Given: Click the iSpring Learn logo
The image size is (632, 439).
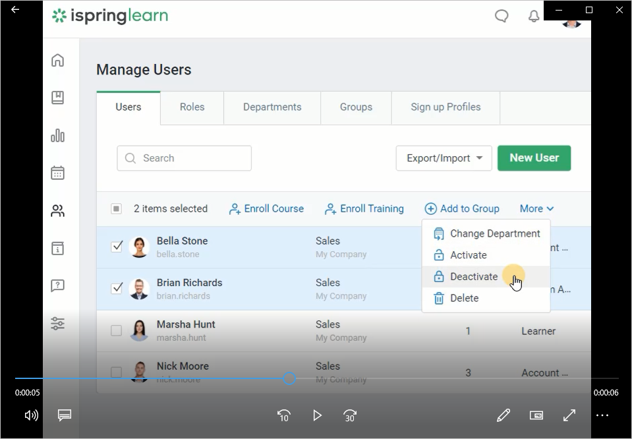Looking at the screenshot, I should [x=110, y=16].
